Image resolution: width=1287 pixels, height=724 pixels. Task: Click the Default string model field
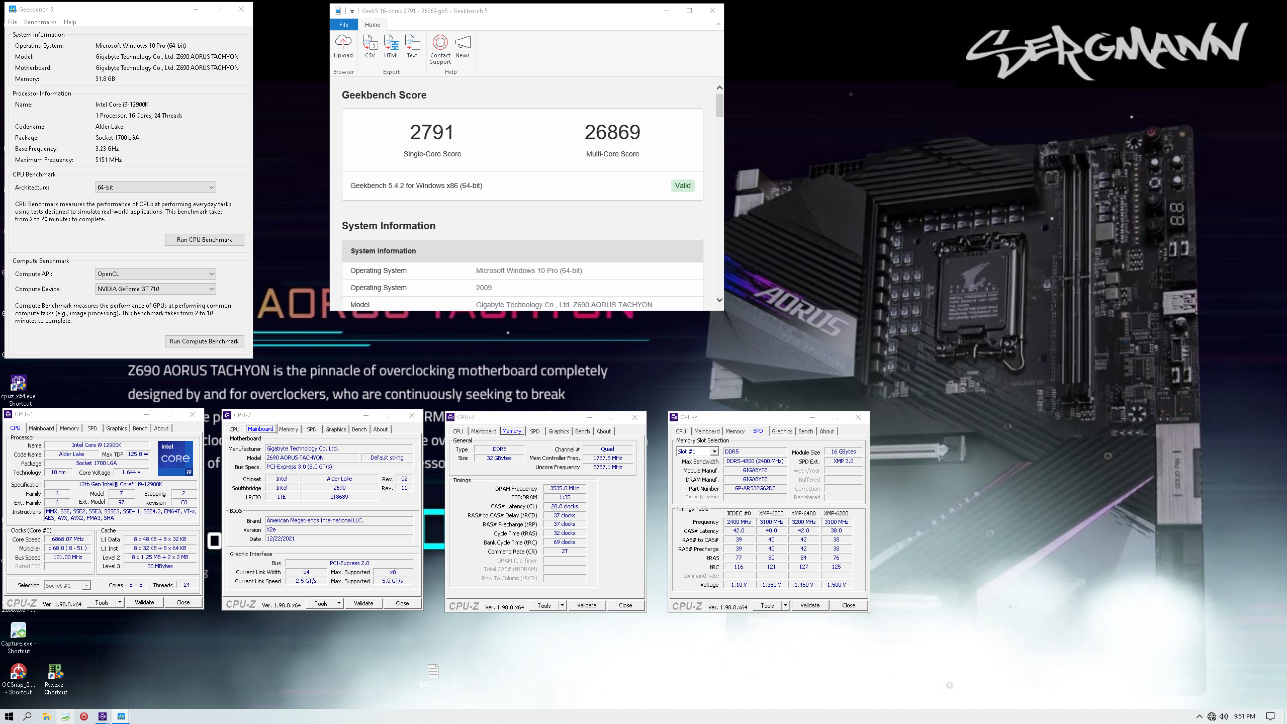387,458
